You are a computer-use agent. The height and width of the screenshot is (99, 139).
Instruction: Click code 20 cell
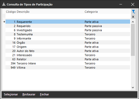click(14, 51)
